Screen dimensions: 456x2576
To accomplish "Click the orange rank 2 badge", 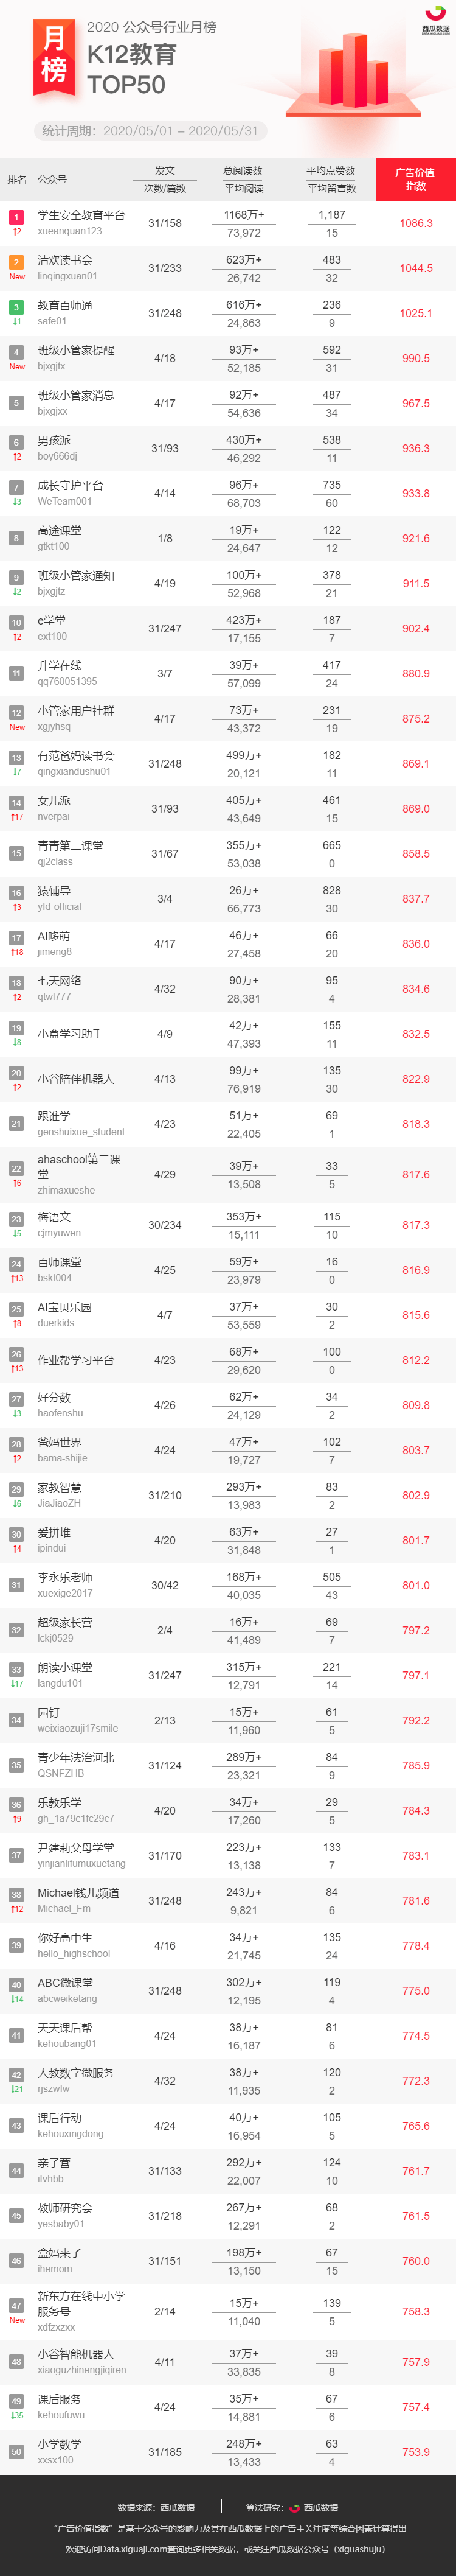I will point(16,261).
